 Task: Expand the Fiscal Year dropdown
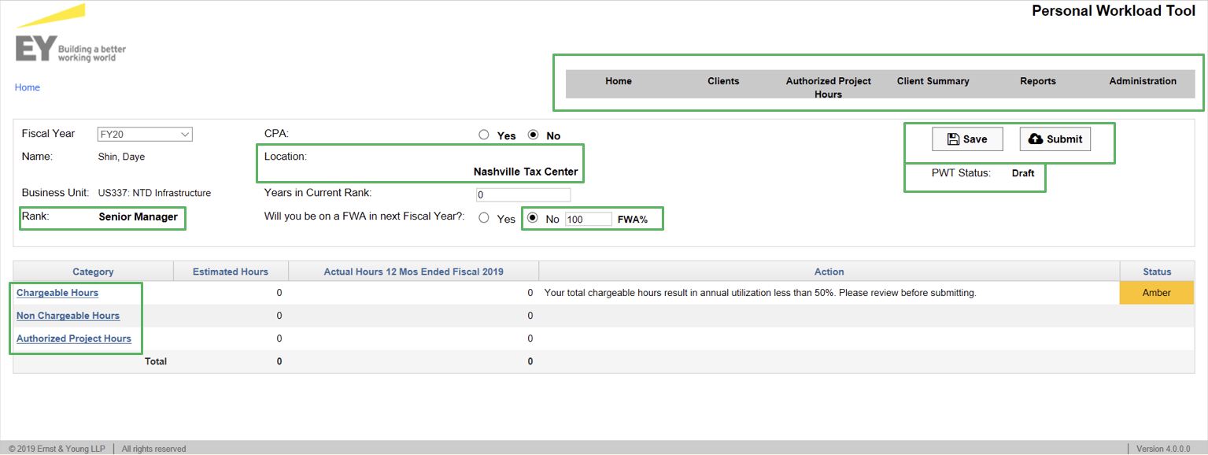pos(145,135)
